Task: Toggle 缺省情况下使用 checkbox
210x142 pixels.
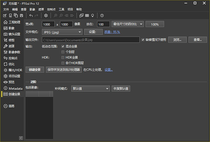Action: point(143,40)
